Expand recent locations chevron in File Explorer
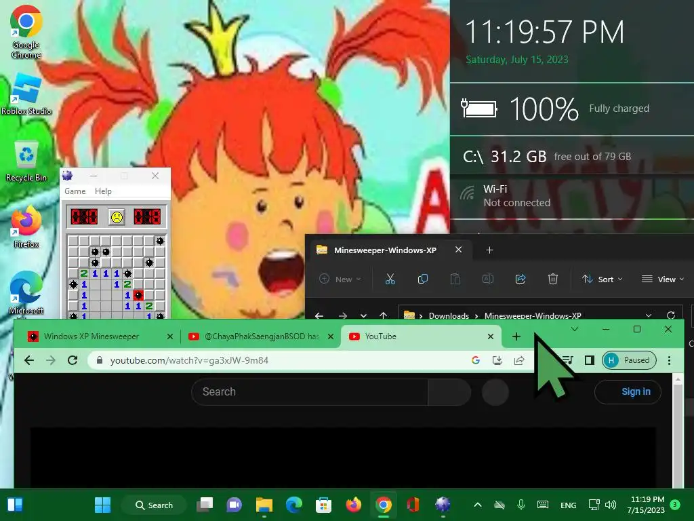 [363, 315]
